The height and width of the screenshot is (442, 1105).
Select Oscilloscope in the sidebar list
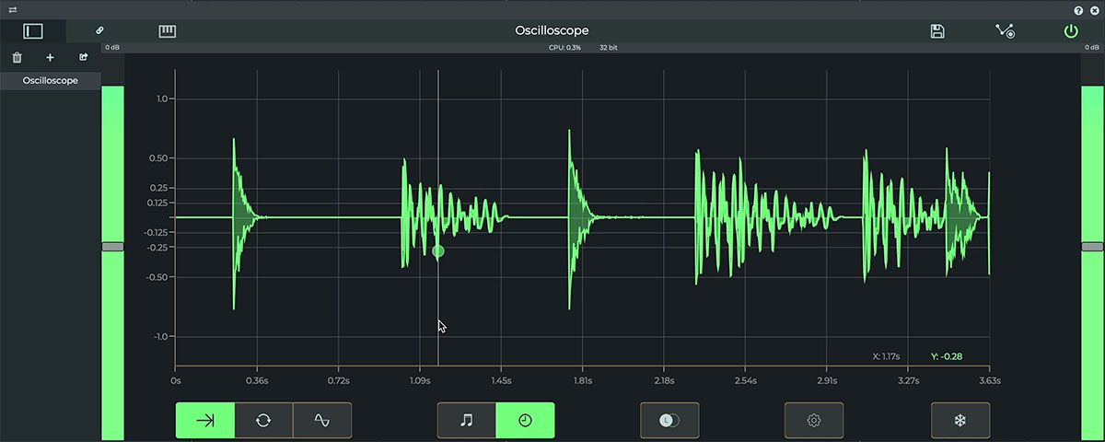[x=51, y=80]
